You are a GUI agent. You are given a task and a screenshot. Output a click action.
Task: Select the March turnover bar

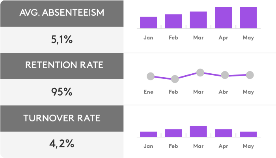[x=198, y=131]
